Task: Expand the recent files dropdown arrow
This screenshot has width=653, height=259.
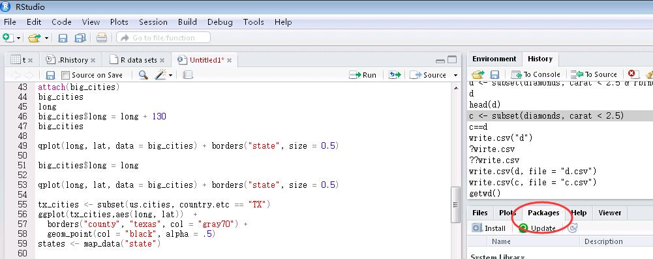Action: coord(46,38)
